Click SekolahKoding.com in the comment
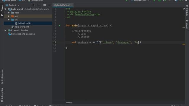 coord(87,14)
